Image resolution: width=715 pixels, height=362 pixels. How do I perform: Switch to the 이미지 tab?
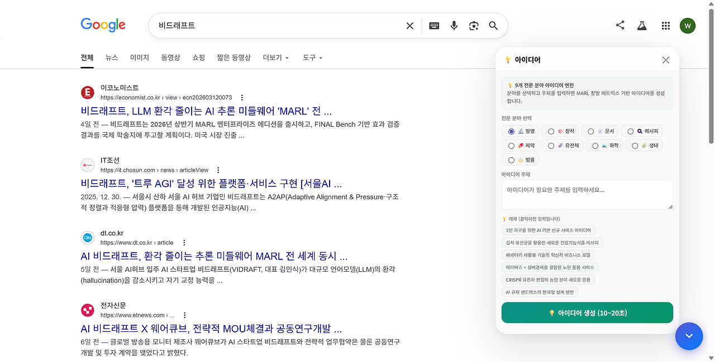tap(139, 57)
